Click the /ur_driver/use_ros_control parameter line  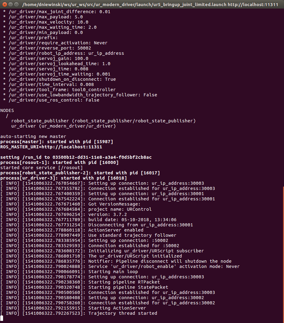tap(51, 100)
